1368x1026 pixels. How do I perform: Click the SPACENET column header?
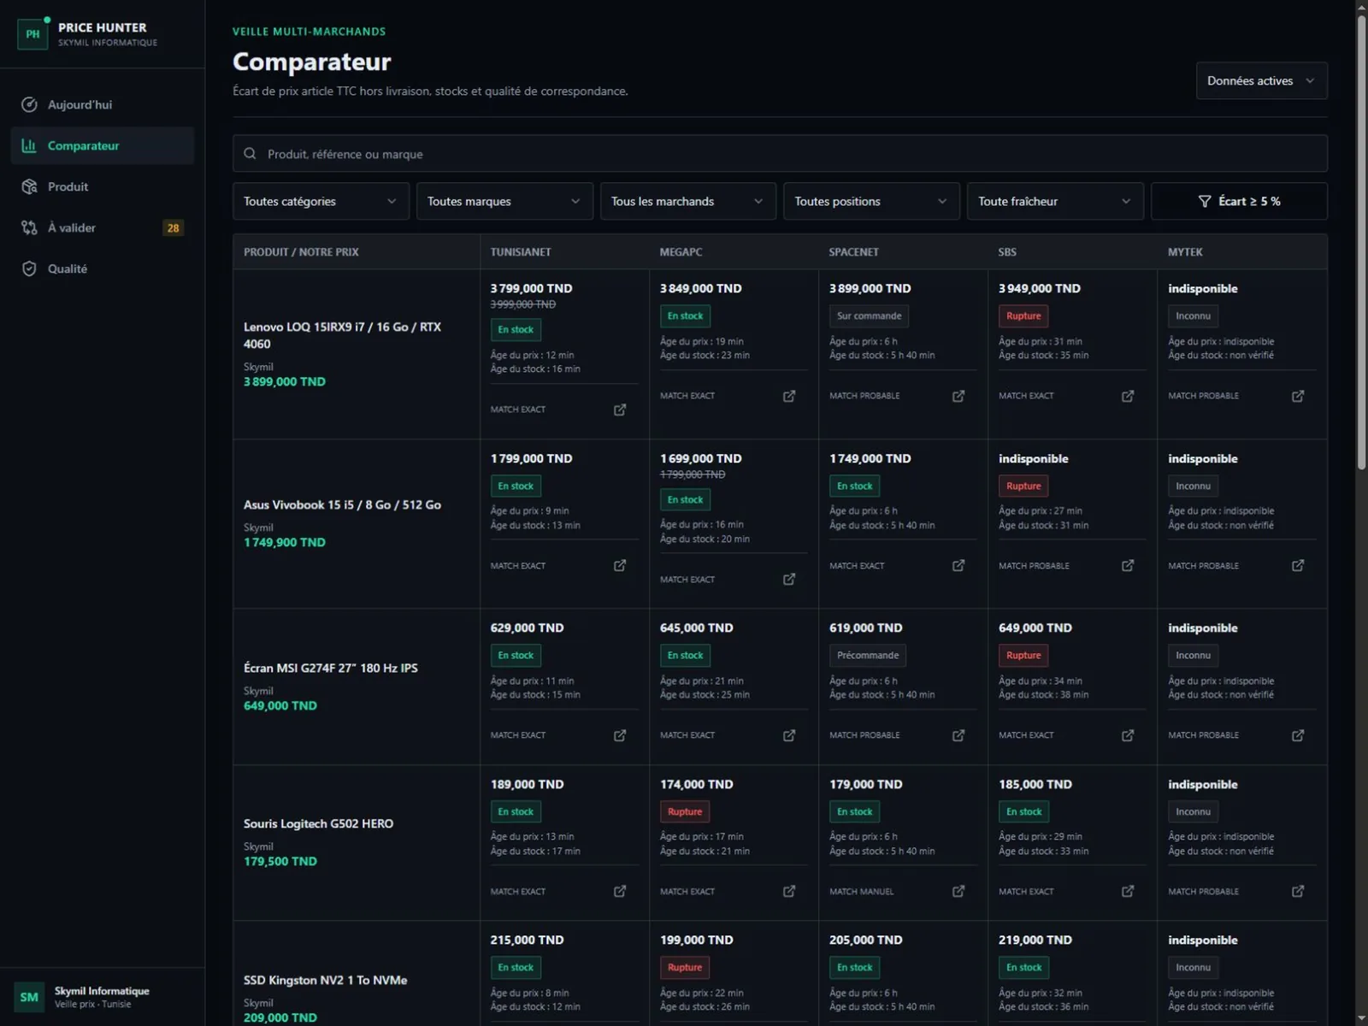coord(853,252)
